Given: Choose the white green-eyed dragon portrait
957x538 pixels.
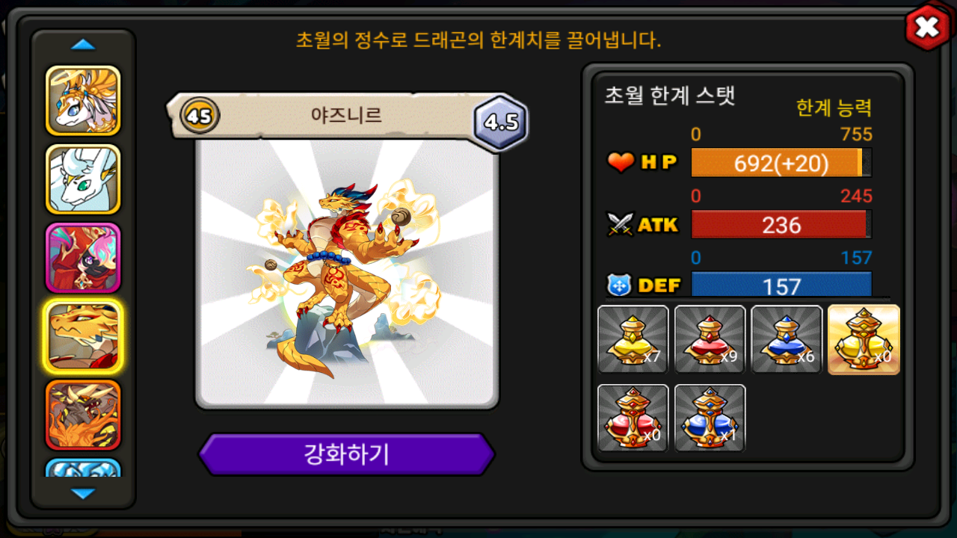Looking at the screenshot, I should coord(83,179).
